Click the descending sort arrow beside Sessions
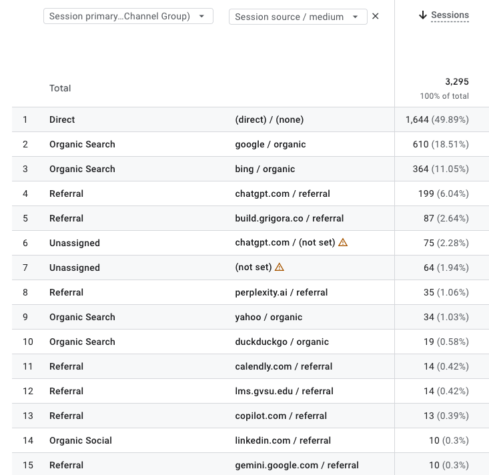This screenshot has height=475, width=489. [x=422, y=15]
